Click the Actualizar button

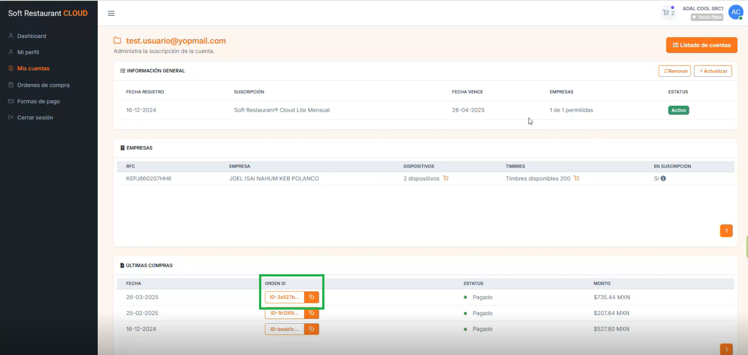point(713,71)
